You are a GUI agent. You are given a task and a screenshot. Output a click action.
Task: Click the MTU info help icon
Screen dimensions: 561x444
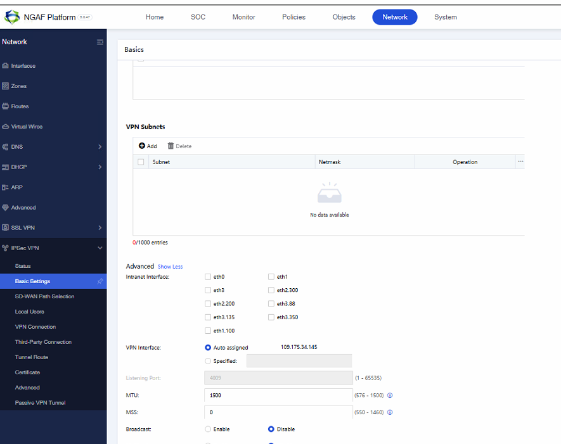(390, 395)
